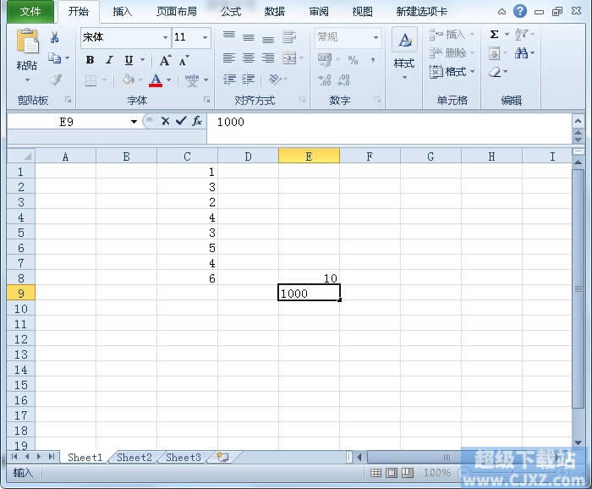The height and width of the screenshot is (489, 592).
Task: Select top vertical alignment
Action: point(229,36)
